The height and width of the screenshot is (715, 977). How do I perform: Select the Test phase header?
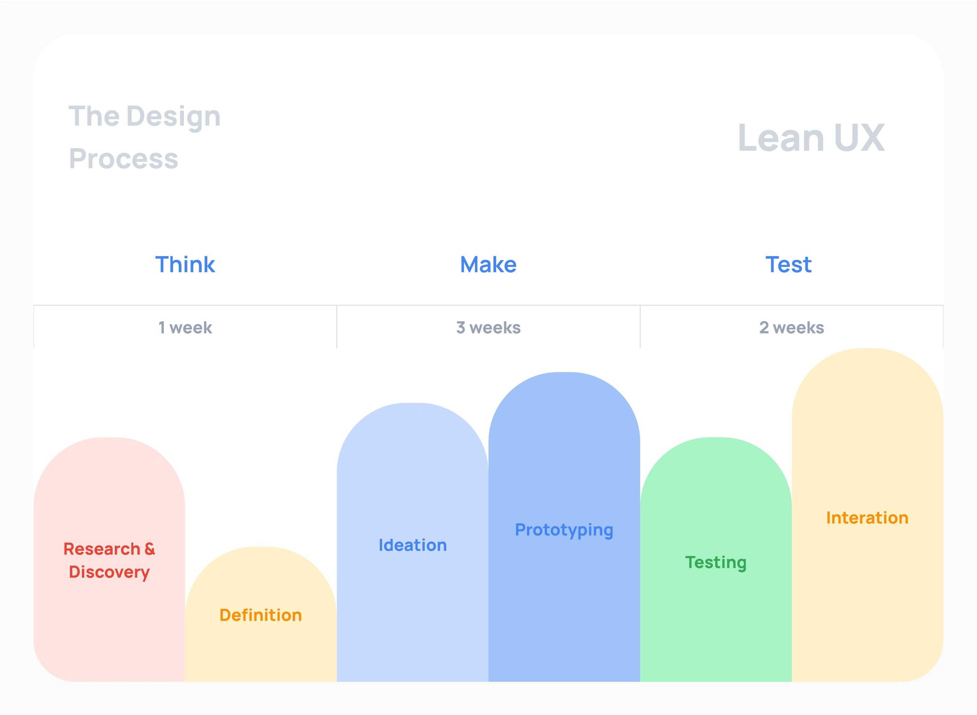[x=788, y=265]
